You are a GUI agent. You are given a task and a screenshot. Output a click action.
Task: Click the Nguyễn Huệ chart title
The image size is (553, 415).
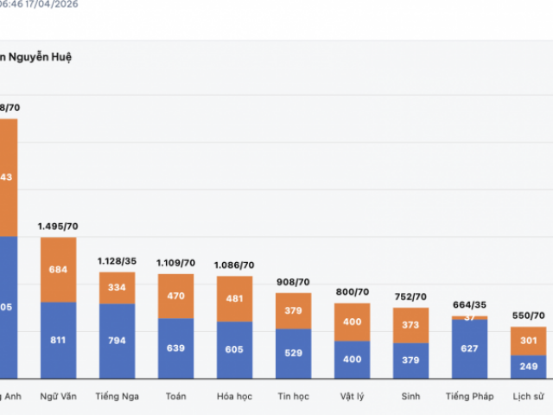click(x=39, y=57)
